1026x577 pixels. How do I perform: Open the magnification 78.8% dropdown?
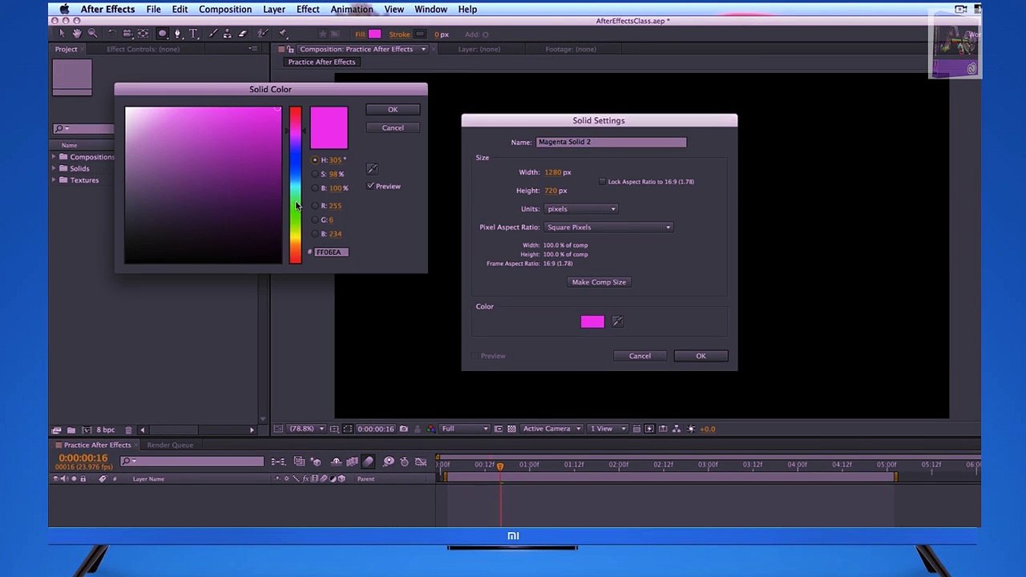click(x=306, y=429)
